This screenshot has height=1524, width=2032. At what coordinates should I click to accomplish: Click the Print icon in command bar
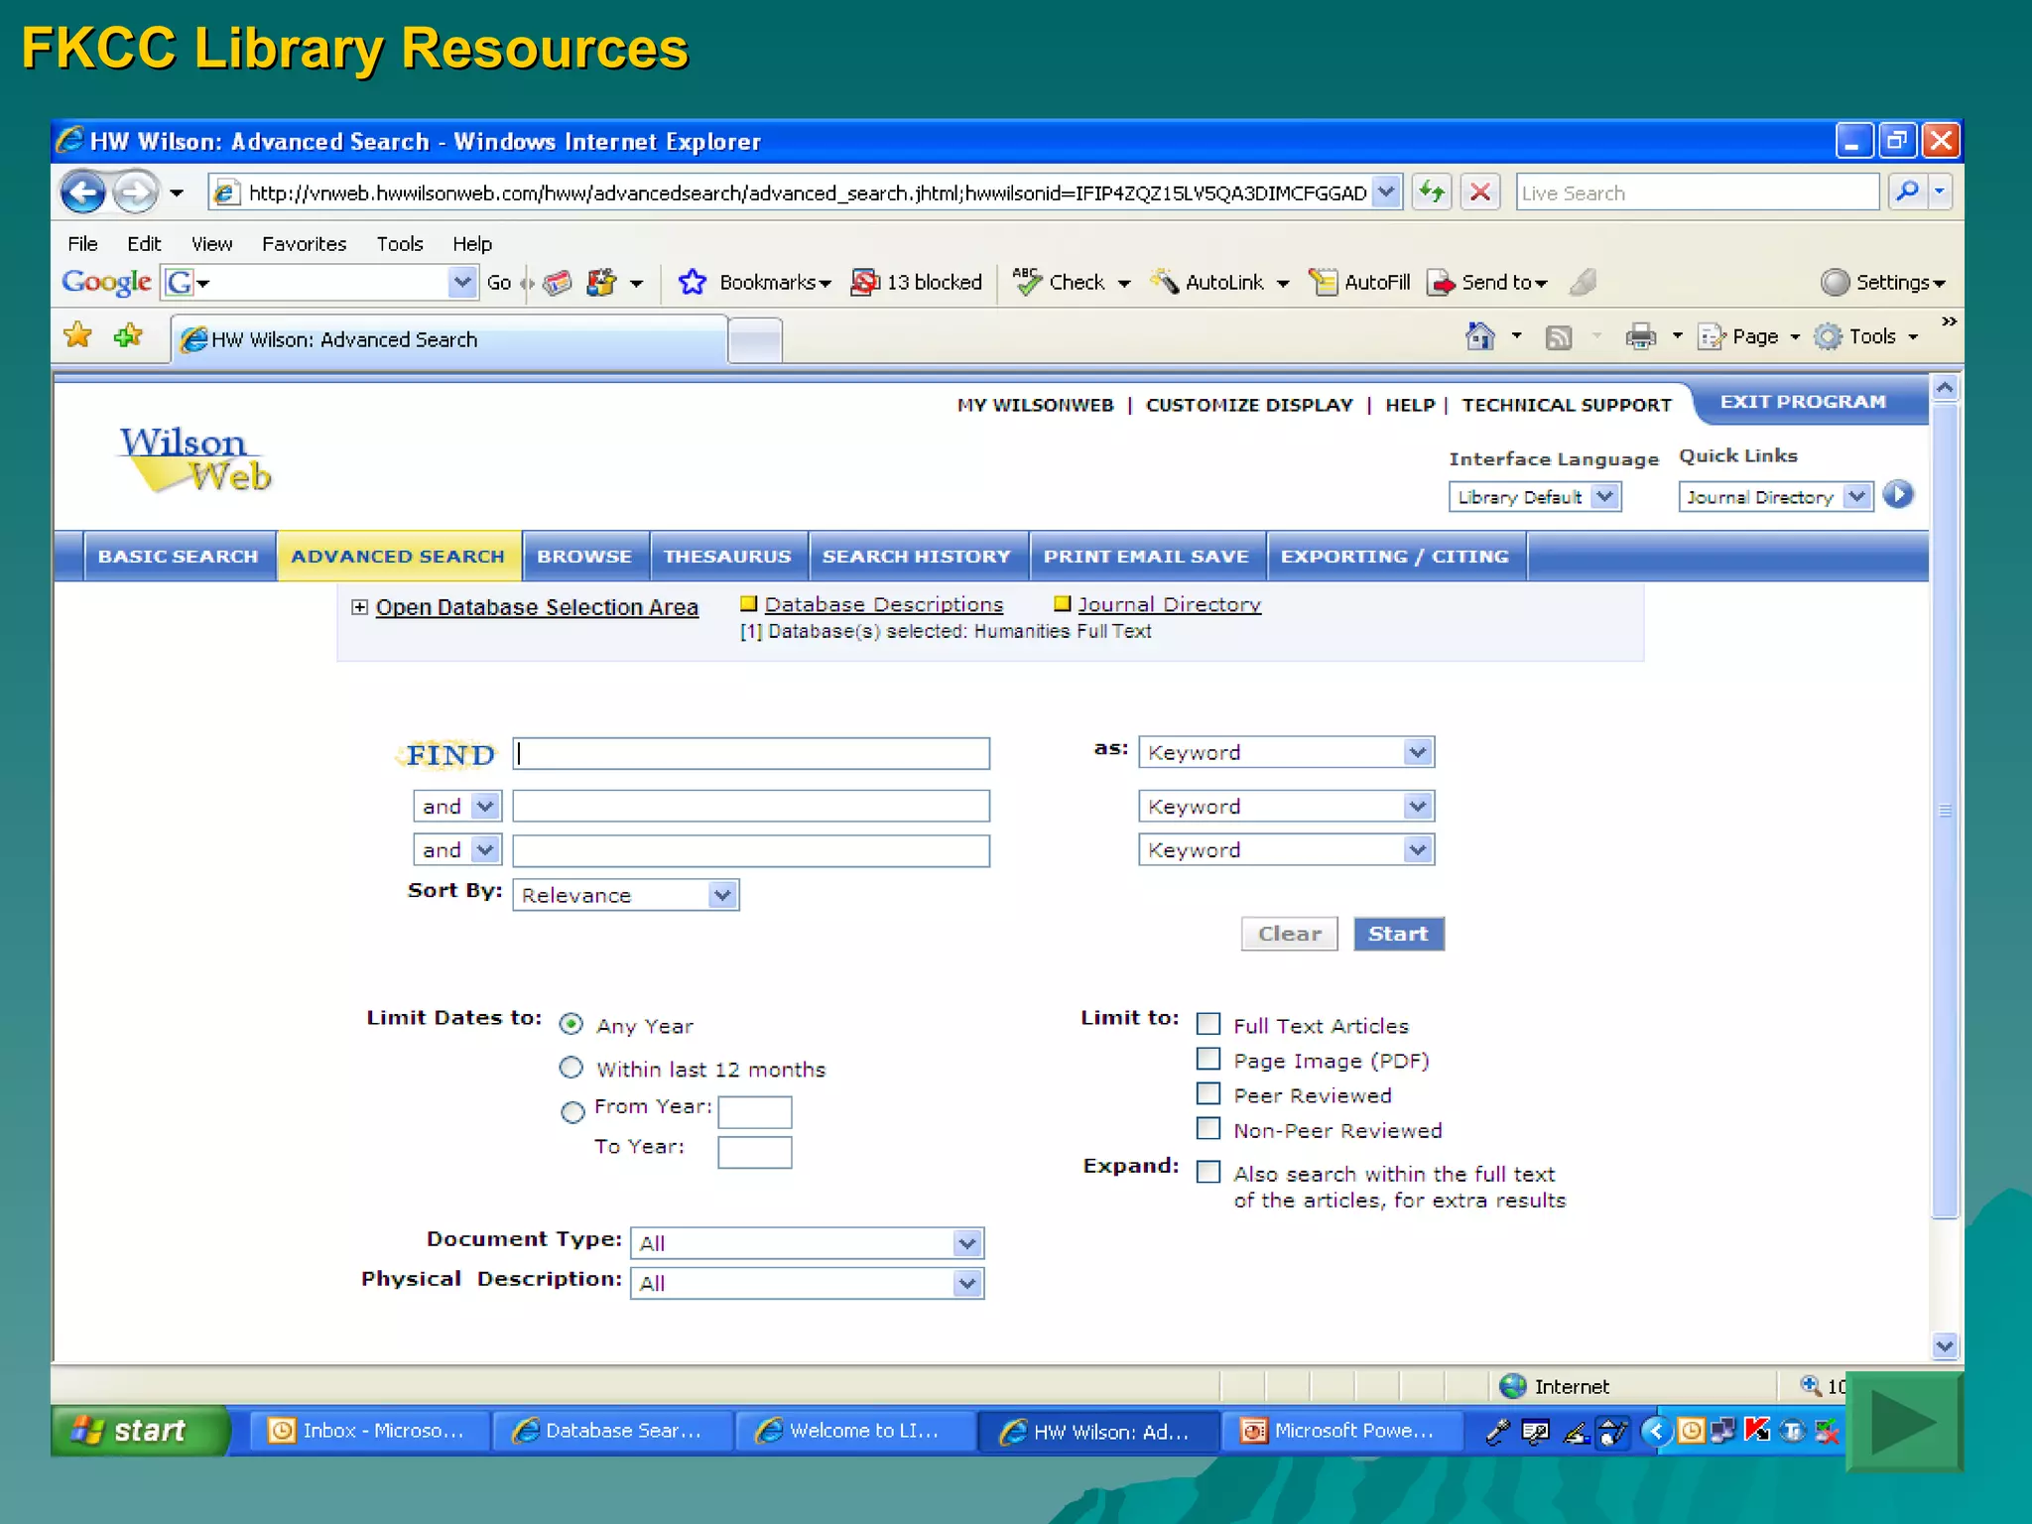[x=1641, y=337]
